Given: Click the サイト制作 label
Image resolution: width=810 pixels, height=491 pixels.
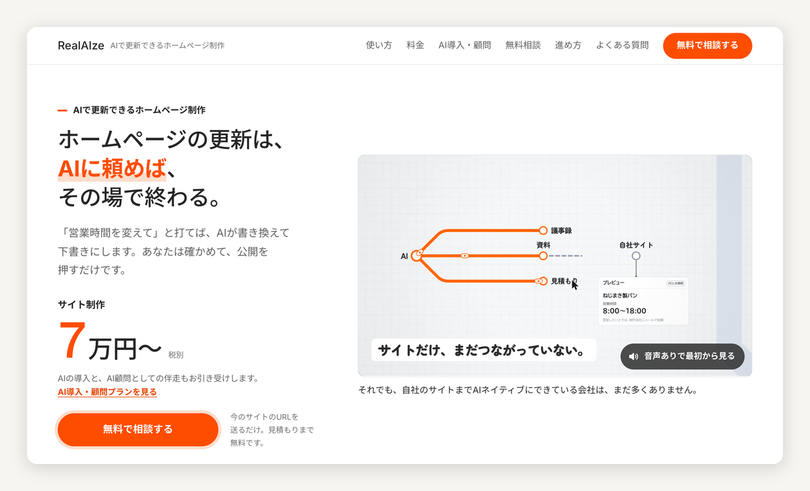Looking at the screenshot, I should [x=82, y=304].
